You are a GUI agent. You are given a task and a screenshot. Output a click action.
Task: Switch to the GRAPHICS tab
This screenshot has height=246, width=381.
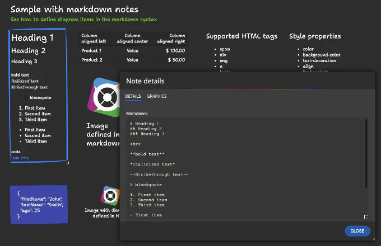pyautogui.click(x=157, y=96)
